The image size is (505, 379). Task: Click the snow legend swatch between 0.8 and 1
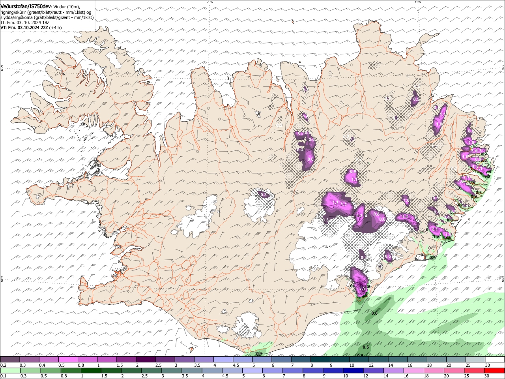(x=87, y=359)
